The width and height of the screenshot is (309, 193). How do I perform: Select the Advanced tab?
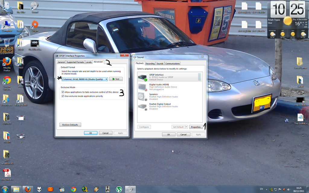click(98, 62)
